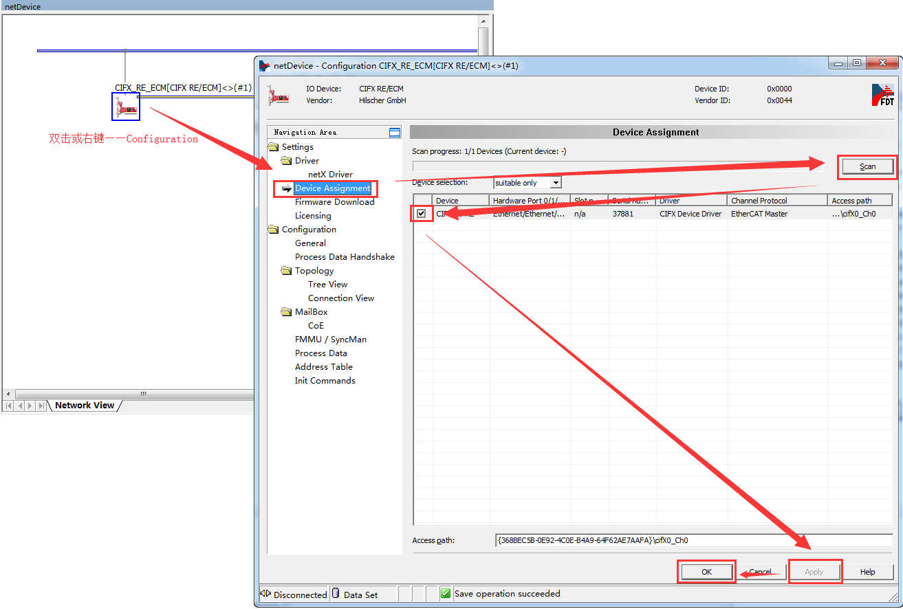
Task: Open Init Commands item
Action: pos(325,380)
